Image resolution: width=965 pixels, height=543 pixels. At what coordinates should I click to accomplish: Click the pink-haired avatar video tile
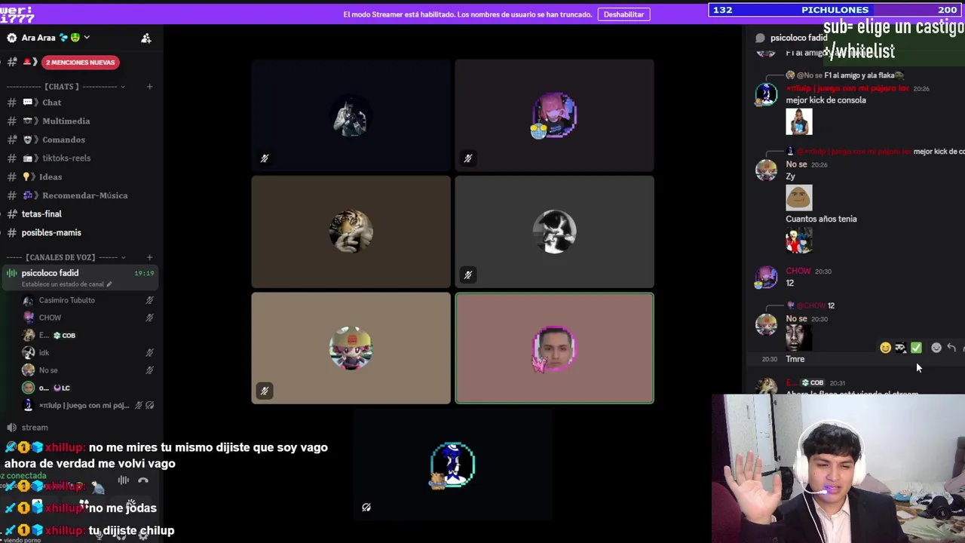pos(554,115)
